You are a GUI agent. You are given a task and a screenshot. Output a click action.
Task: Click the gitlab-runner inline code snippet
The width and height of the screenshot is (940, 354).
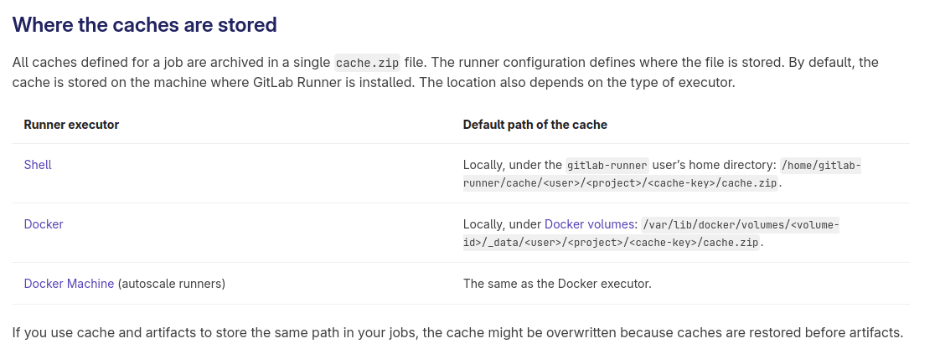tap(607, 166)
